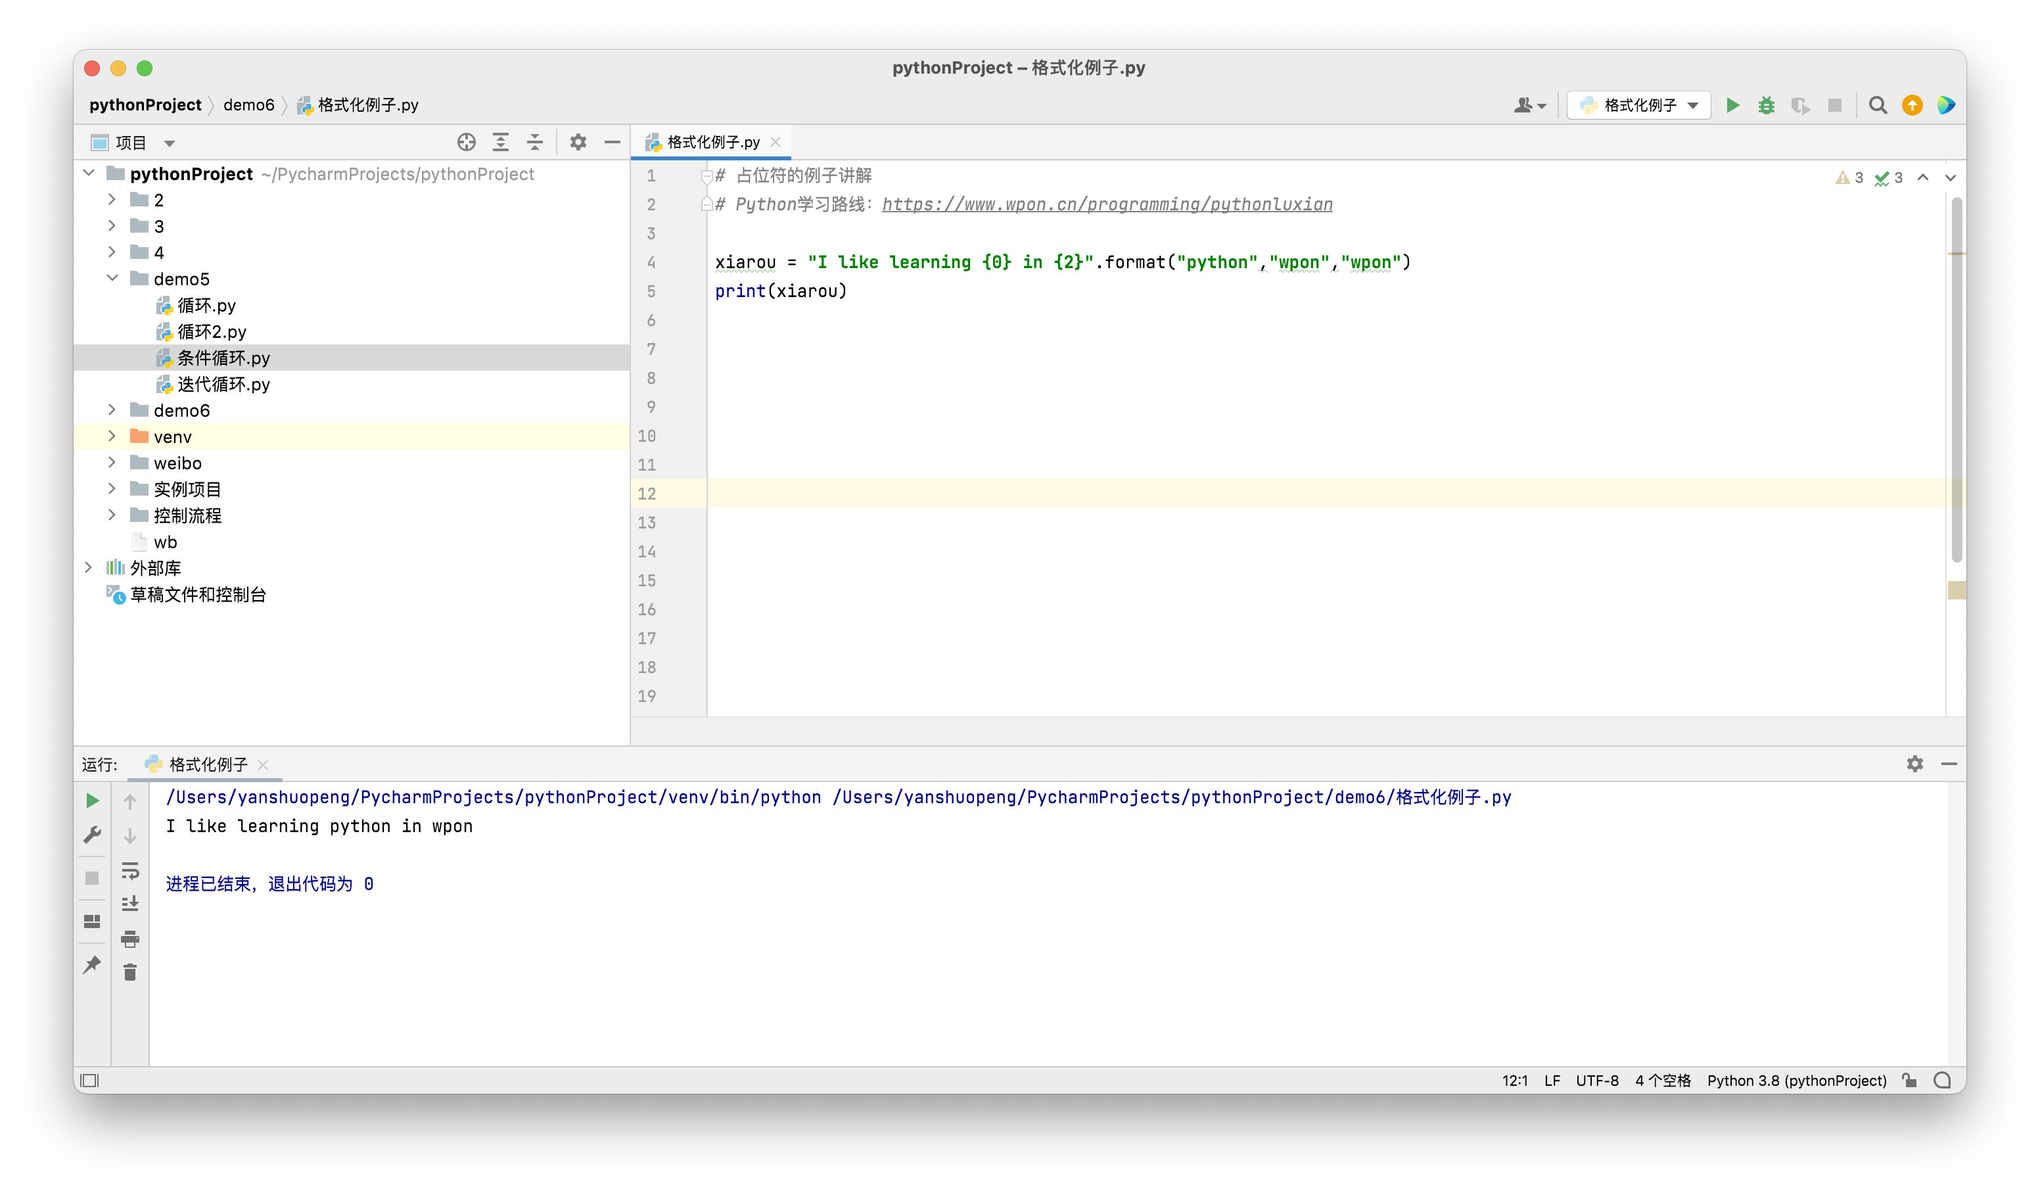This screenshot has width=2040, height=1191.
Task: Open Search Everywhere magnifier icon
Action: click(1877, 105)
